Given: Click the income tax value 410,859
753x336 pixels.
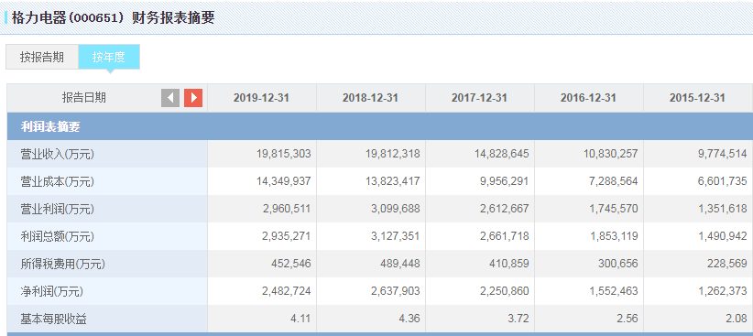Looking at the screenshot, I should tap(509, 264).
